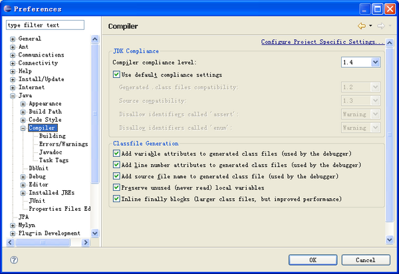This screenshot has width=399, height=274.
Task: Select Installed JREs preference page
Action: pos(51,193)
